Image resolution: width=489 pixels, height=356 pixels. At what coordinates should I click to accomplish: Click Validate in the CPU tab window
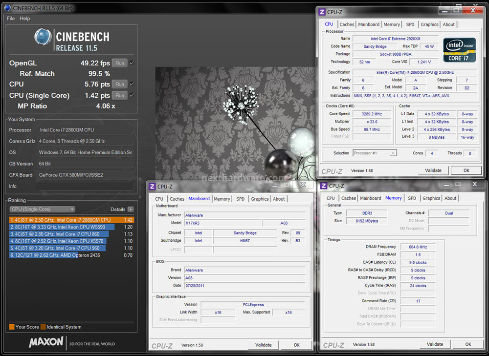click(433, 170)
